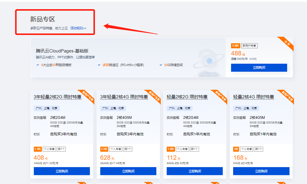Viewport: 307px width, 184px height.
Task: Click the 约14元/月 monthly price note
Action: click(247, 163)
